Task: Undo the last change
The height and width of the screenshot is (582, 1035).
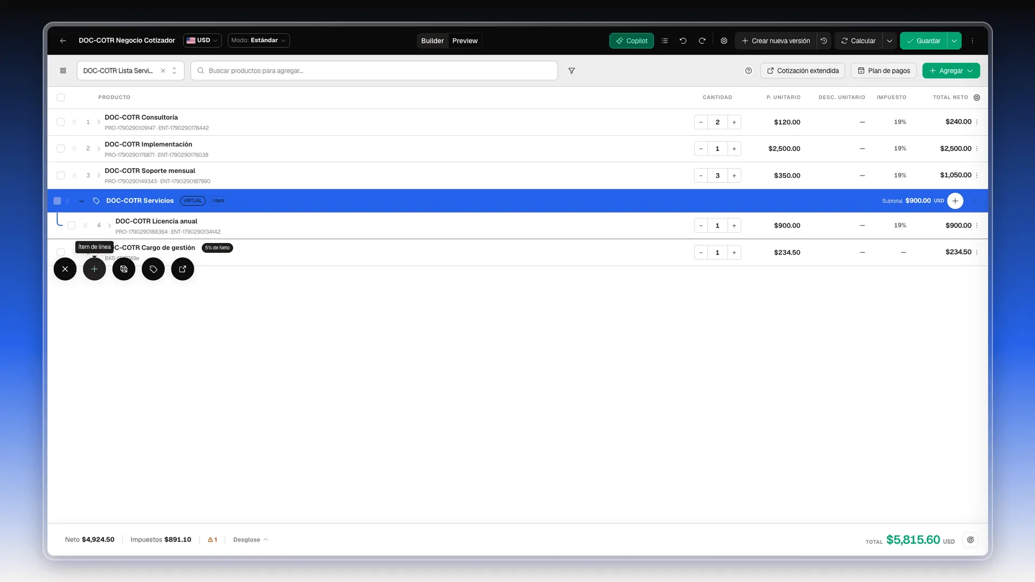Action: click(683, 41)
